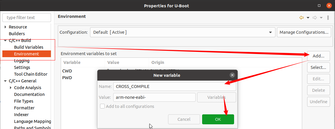The image size is (335, 129).
Task: Enable Add to all configurations checkbox
Action: (102, 106)
